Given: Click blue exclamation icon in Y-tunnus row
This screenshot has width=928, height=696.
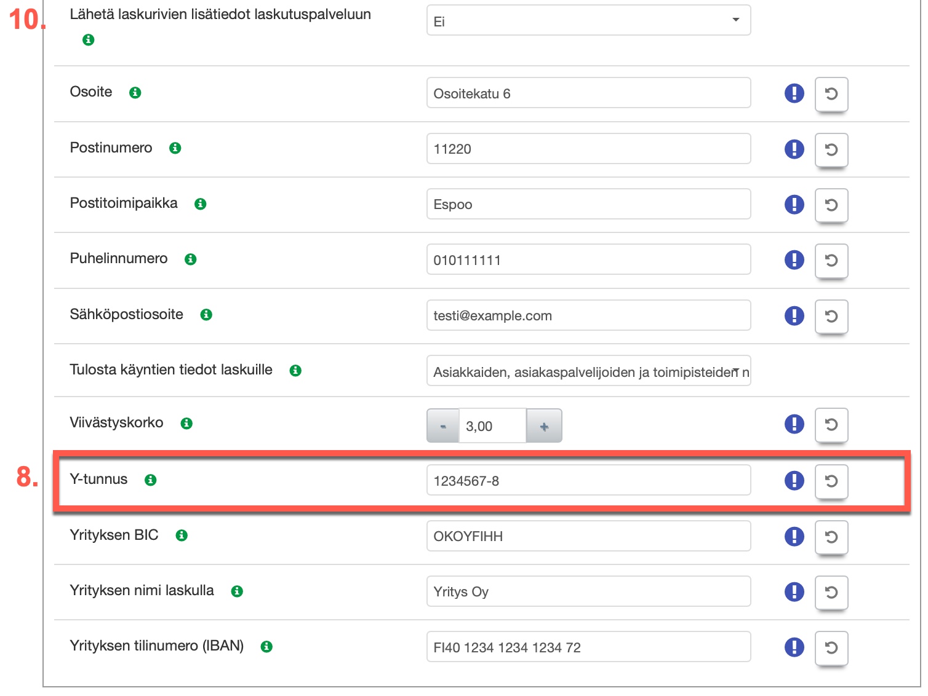Looking at the screenshot, I should point(794,480).
